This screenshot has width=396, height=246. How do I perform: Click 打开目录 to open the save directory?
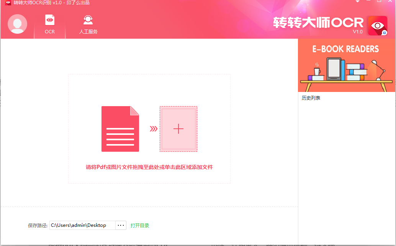(139, 225)
